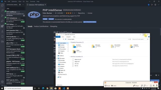Go up one level in Explorer
The width and height of the screenshot is (161, 90).
click(x=63, y=39)
